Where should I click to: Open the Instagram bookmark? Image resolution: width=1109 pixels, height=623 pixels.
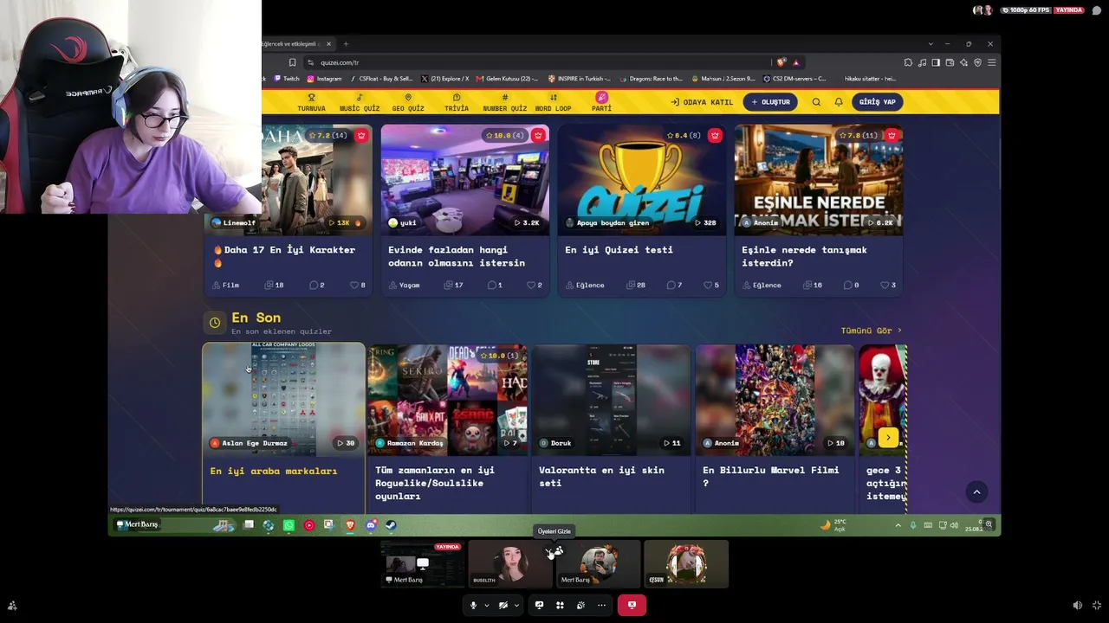pos(324,79)
